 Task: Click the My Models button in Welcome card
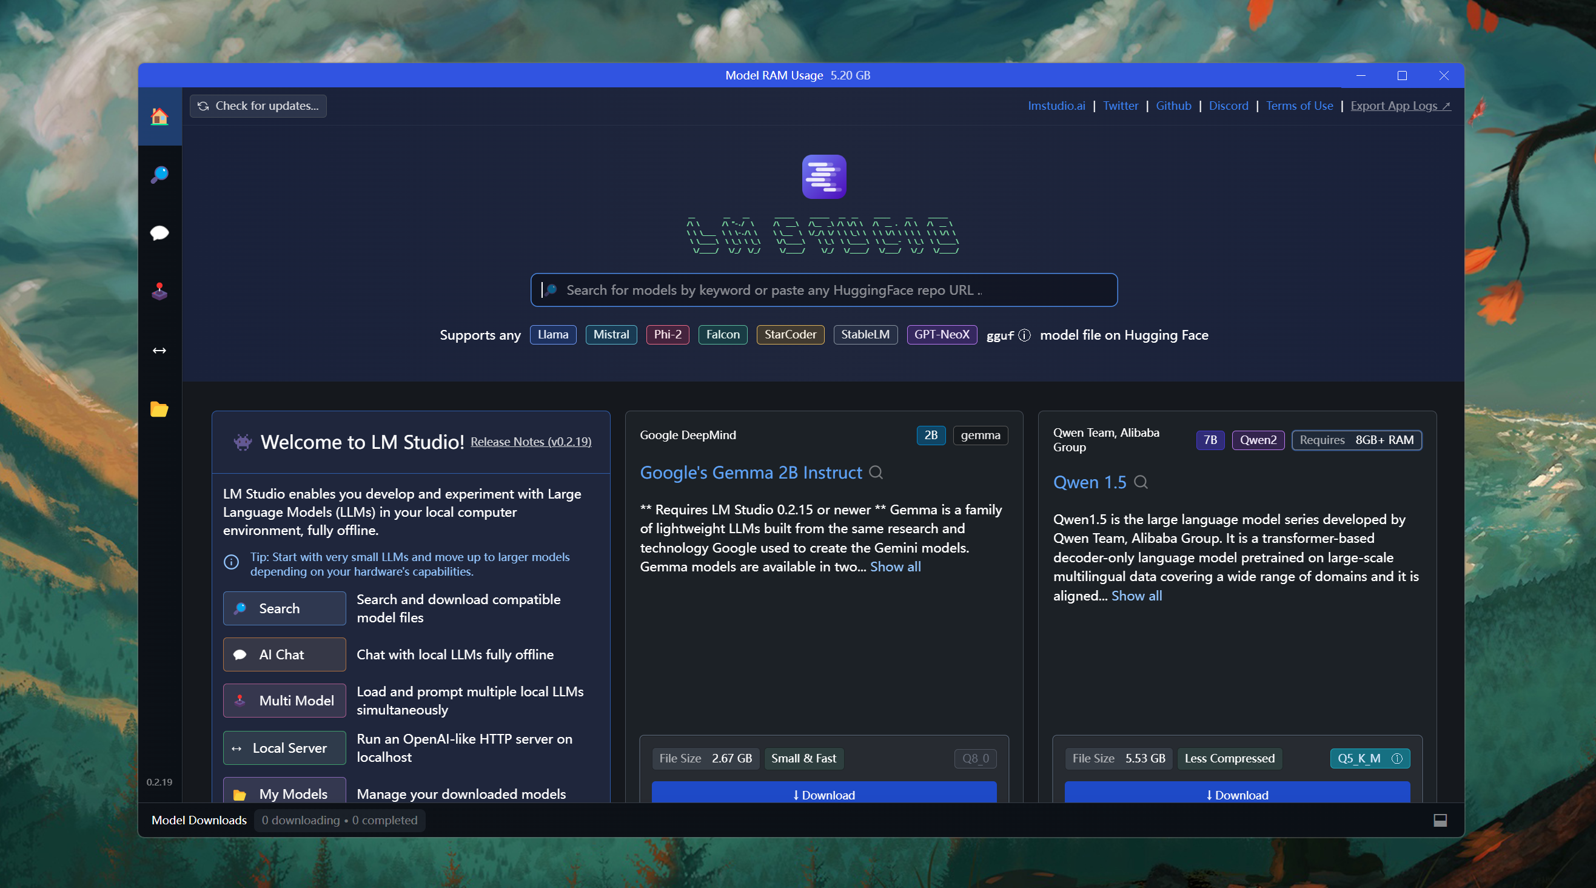284,791
